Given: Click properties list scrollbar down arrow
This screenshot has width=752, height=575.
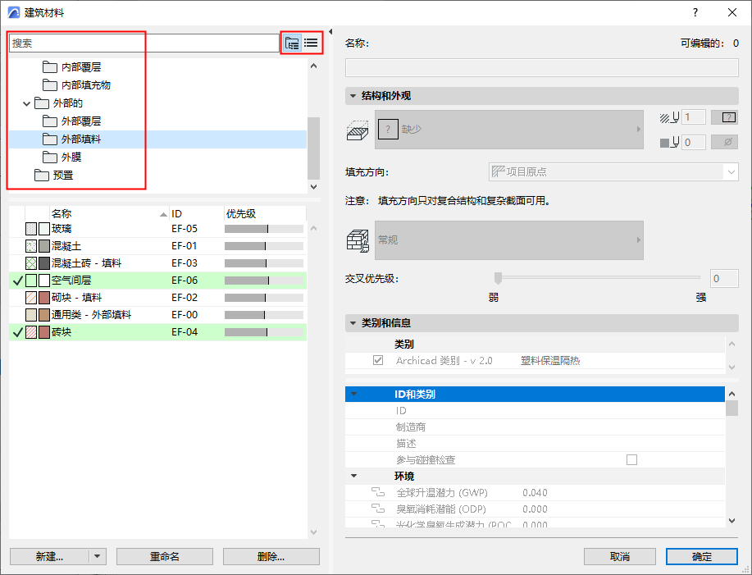Looking at the screenshot, I should (731, 521).
